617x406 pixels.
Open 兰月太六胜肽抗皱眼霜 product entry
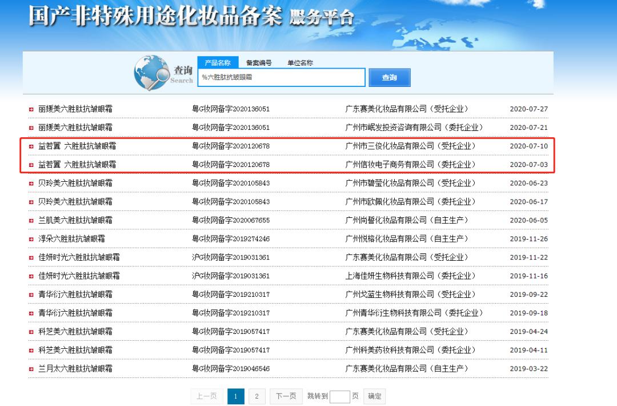pos(75,369)
